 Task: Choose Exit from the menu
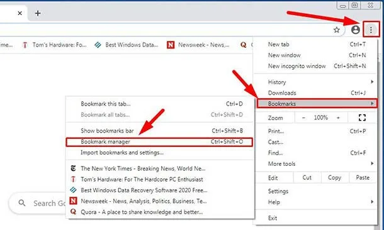click(316, 218)
